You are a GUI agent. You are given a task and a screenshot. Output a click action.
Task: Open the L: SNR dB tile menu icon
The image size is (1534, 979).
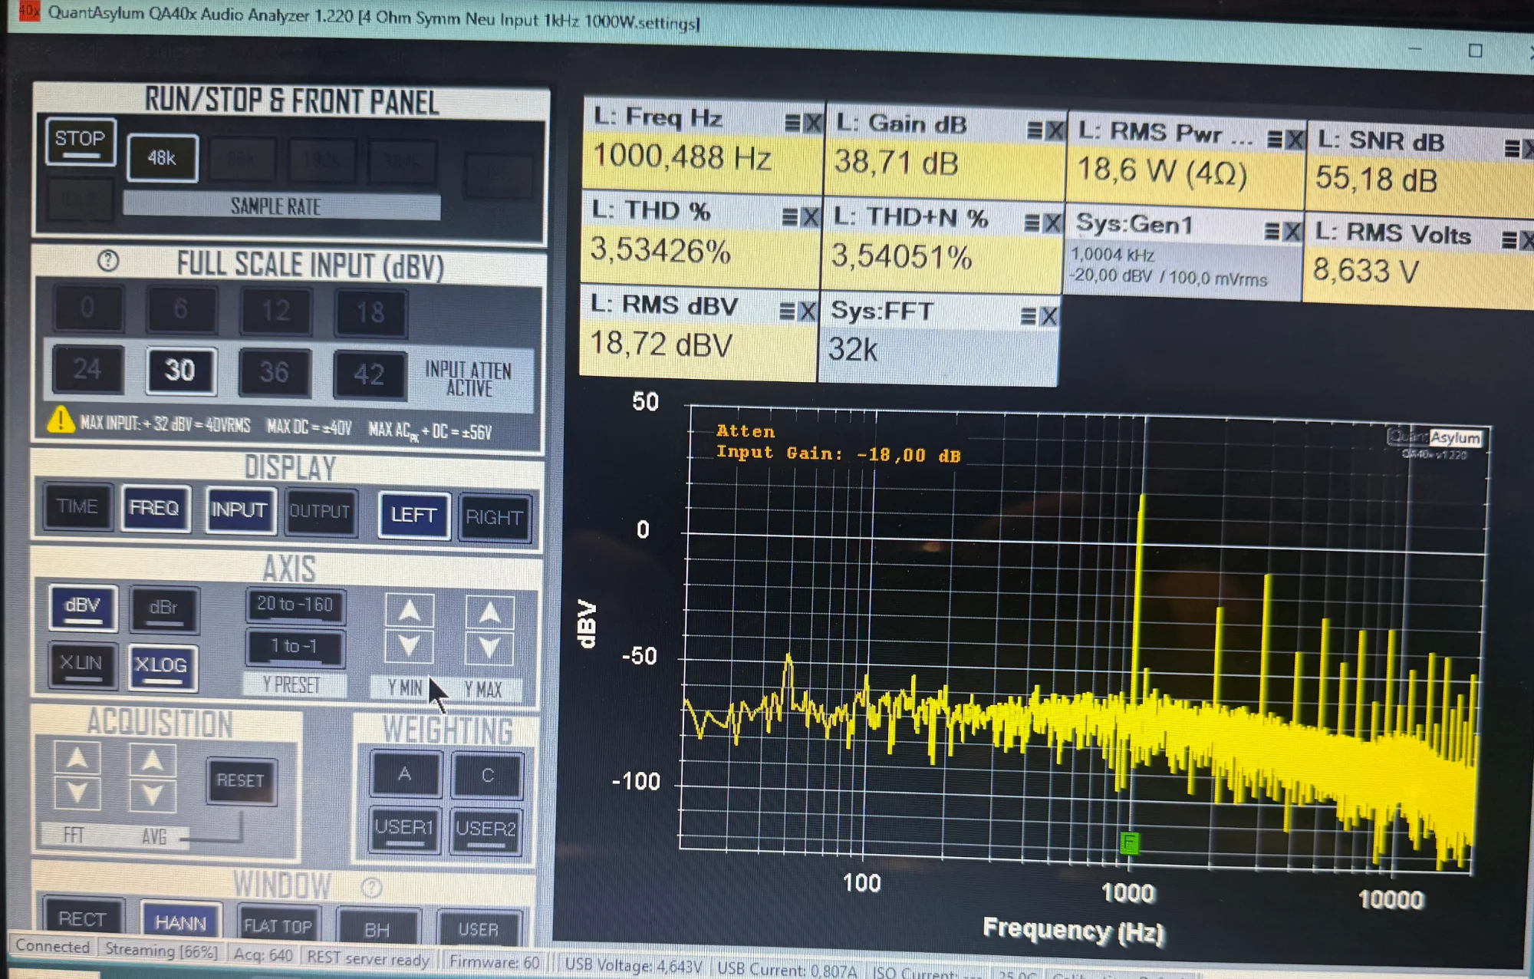[1513, 148]
